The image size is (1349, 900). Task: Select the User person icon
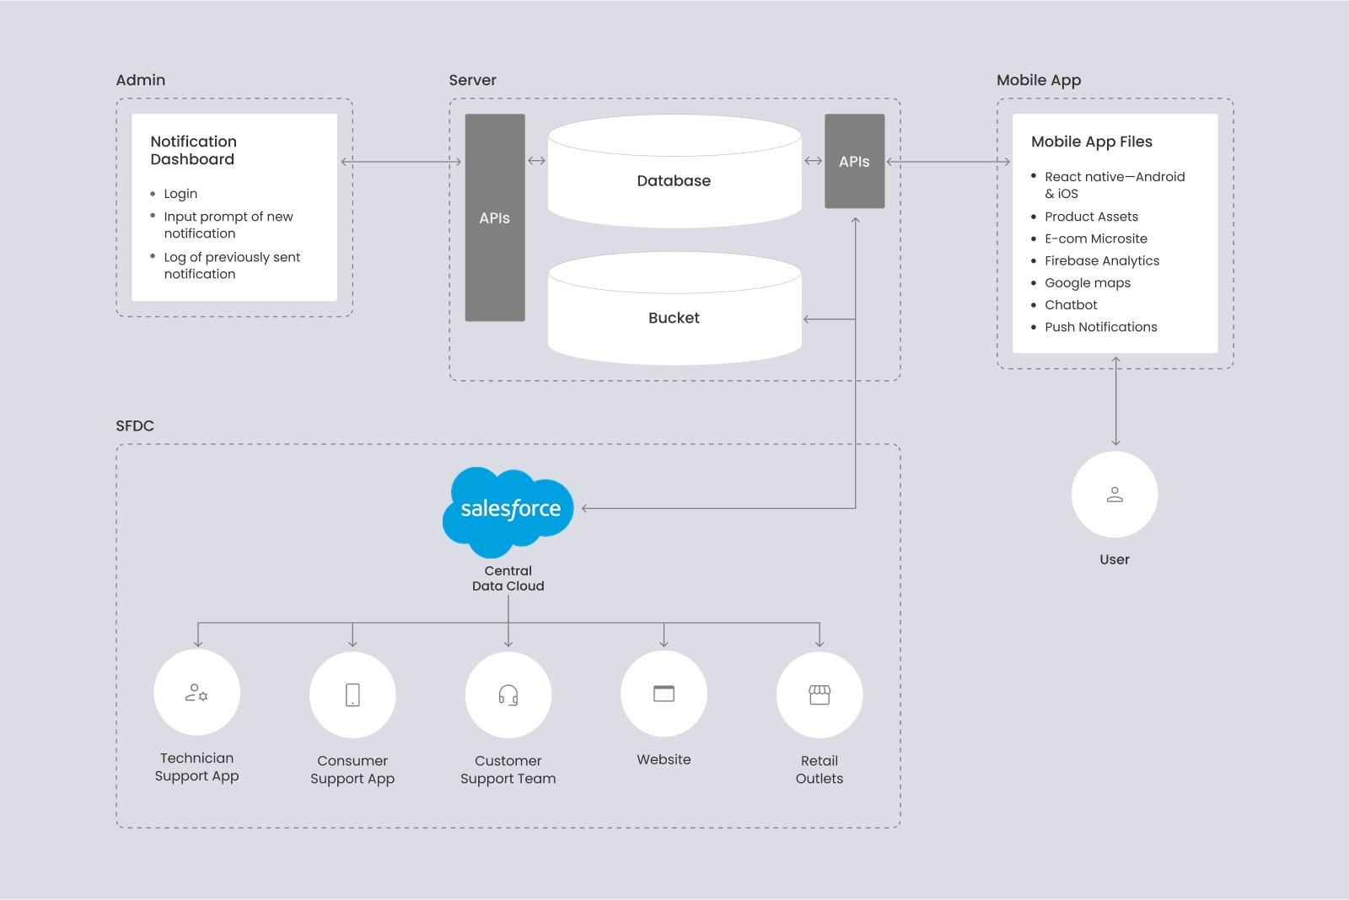click(1115, 495)
